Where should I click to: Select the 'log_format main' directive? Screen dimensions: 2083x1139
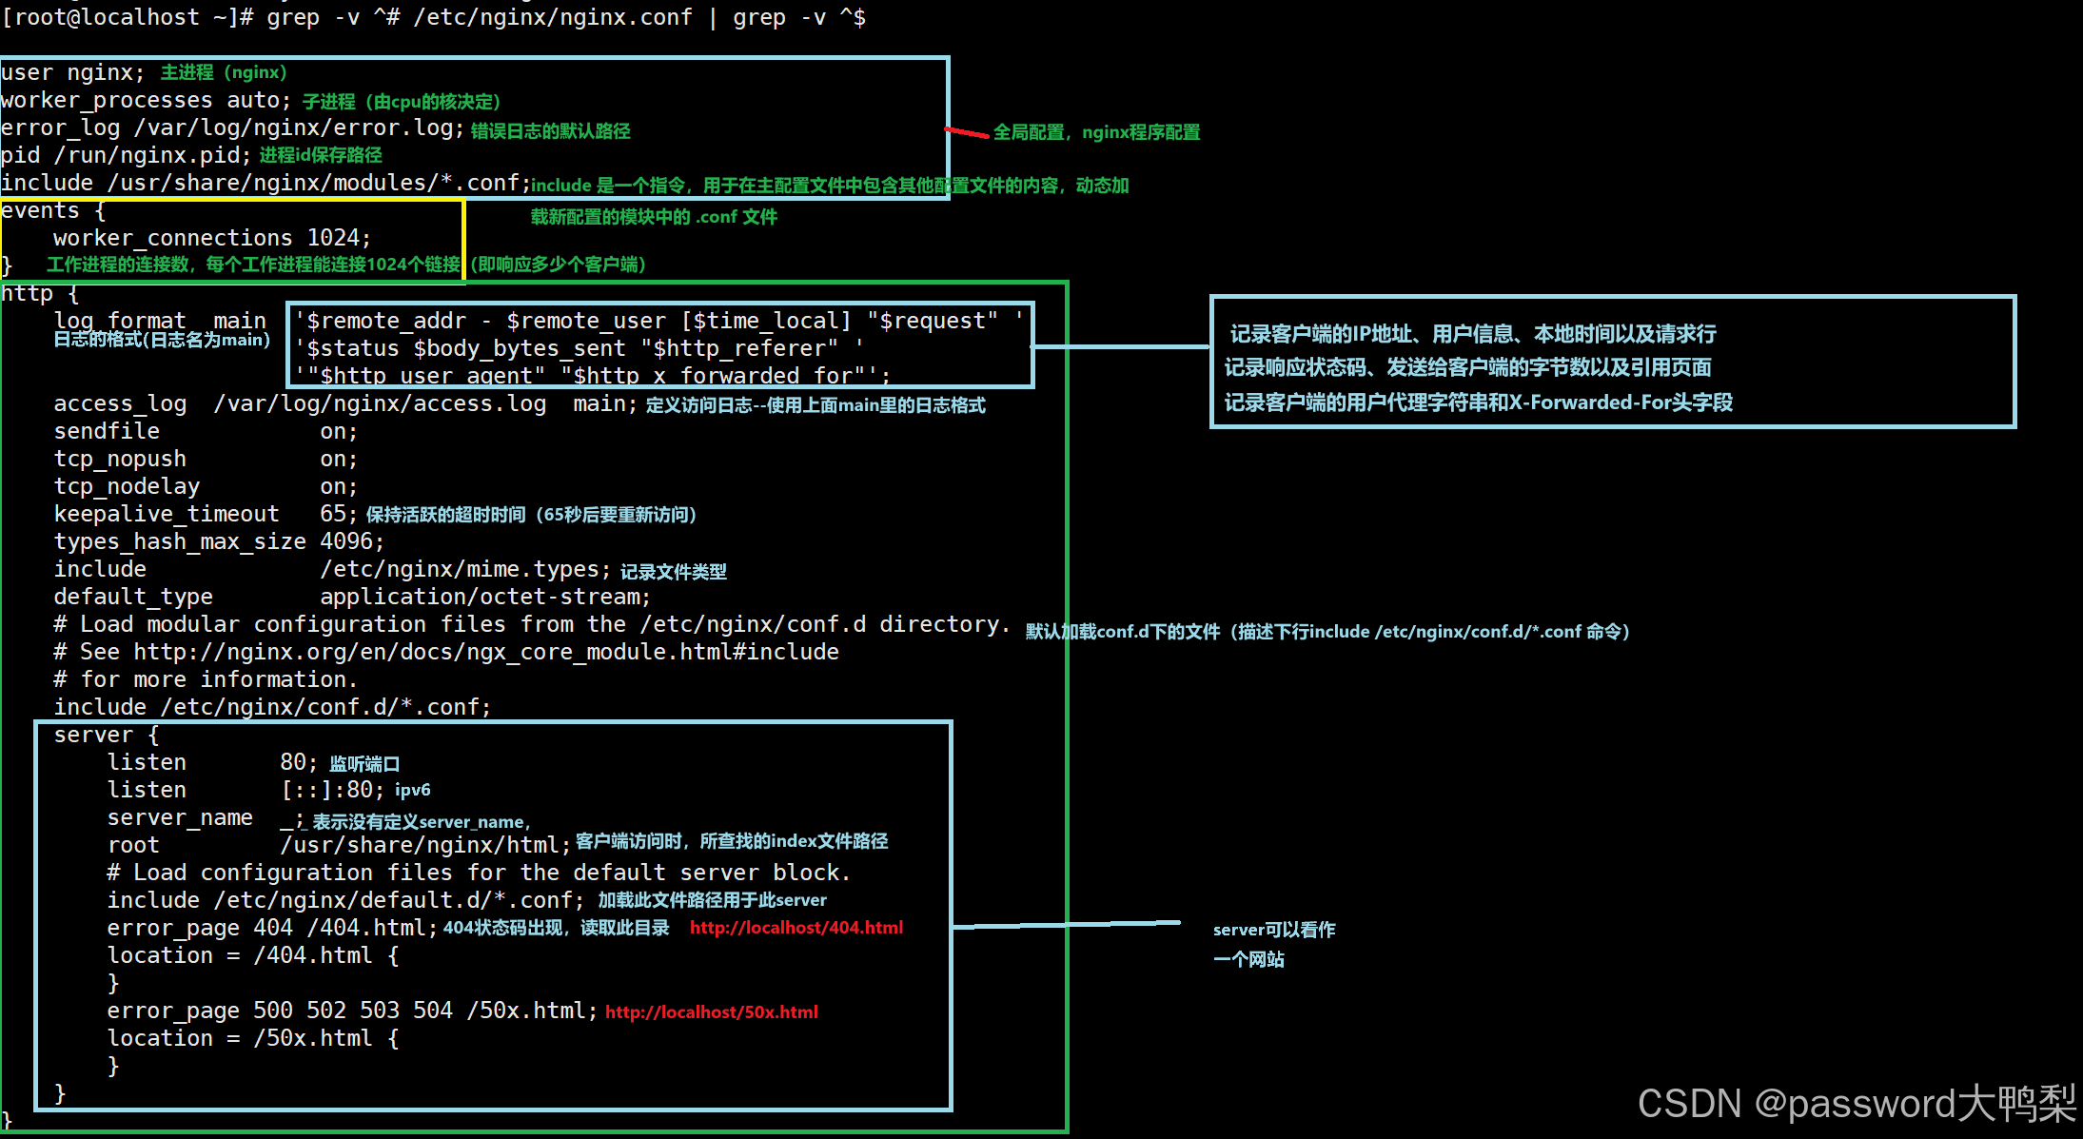(x=160, y=321)
